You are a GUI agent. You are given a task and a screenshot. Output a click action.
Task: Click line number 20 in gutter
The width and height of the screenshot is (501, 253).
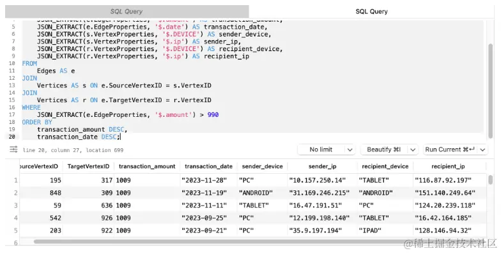coord(12,137)
